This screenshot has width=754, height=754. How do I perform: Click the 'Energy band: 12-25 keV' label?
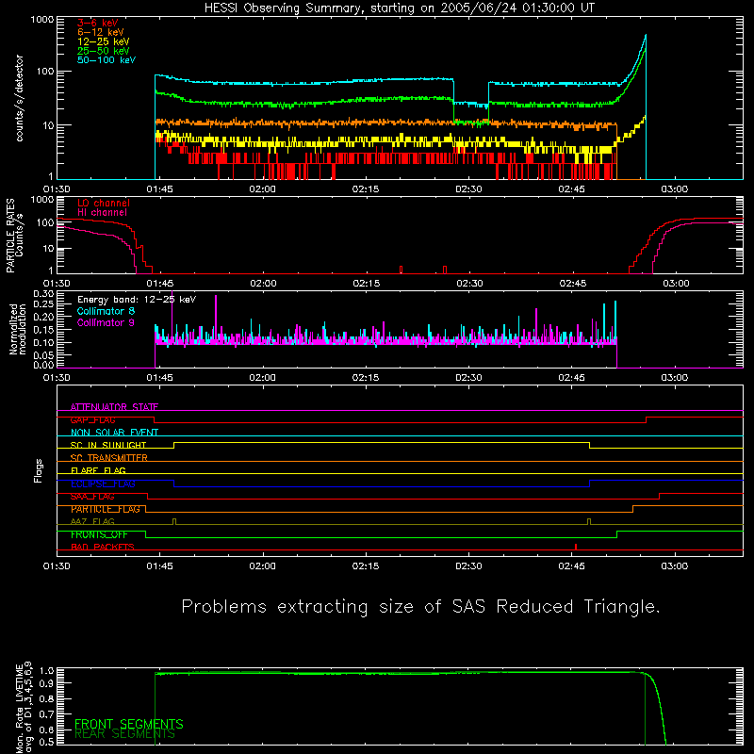click(x=137, y=300)
